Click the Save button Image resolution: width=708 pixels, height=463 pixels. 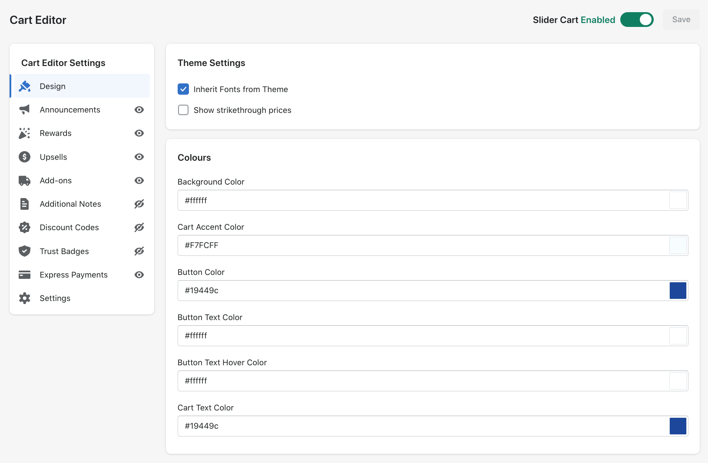pos(681,20)
